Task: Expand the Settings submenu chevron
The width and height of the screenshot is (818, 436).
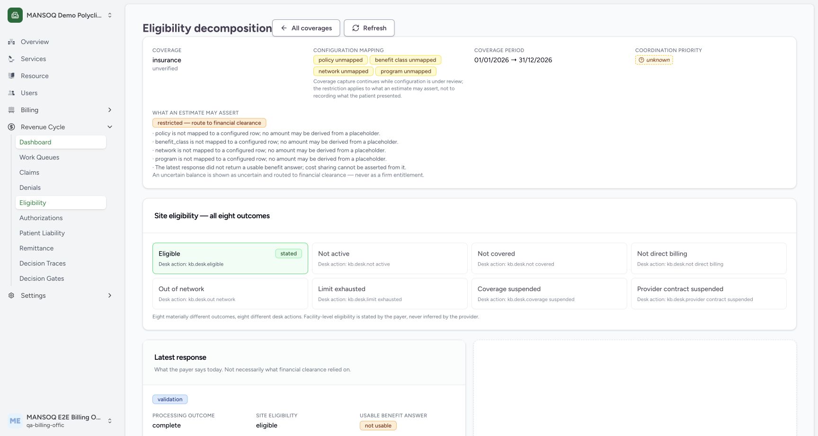Action: pyautogui.click(x=110, y=295)
